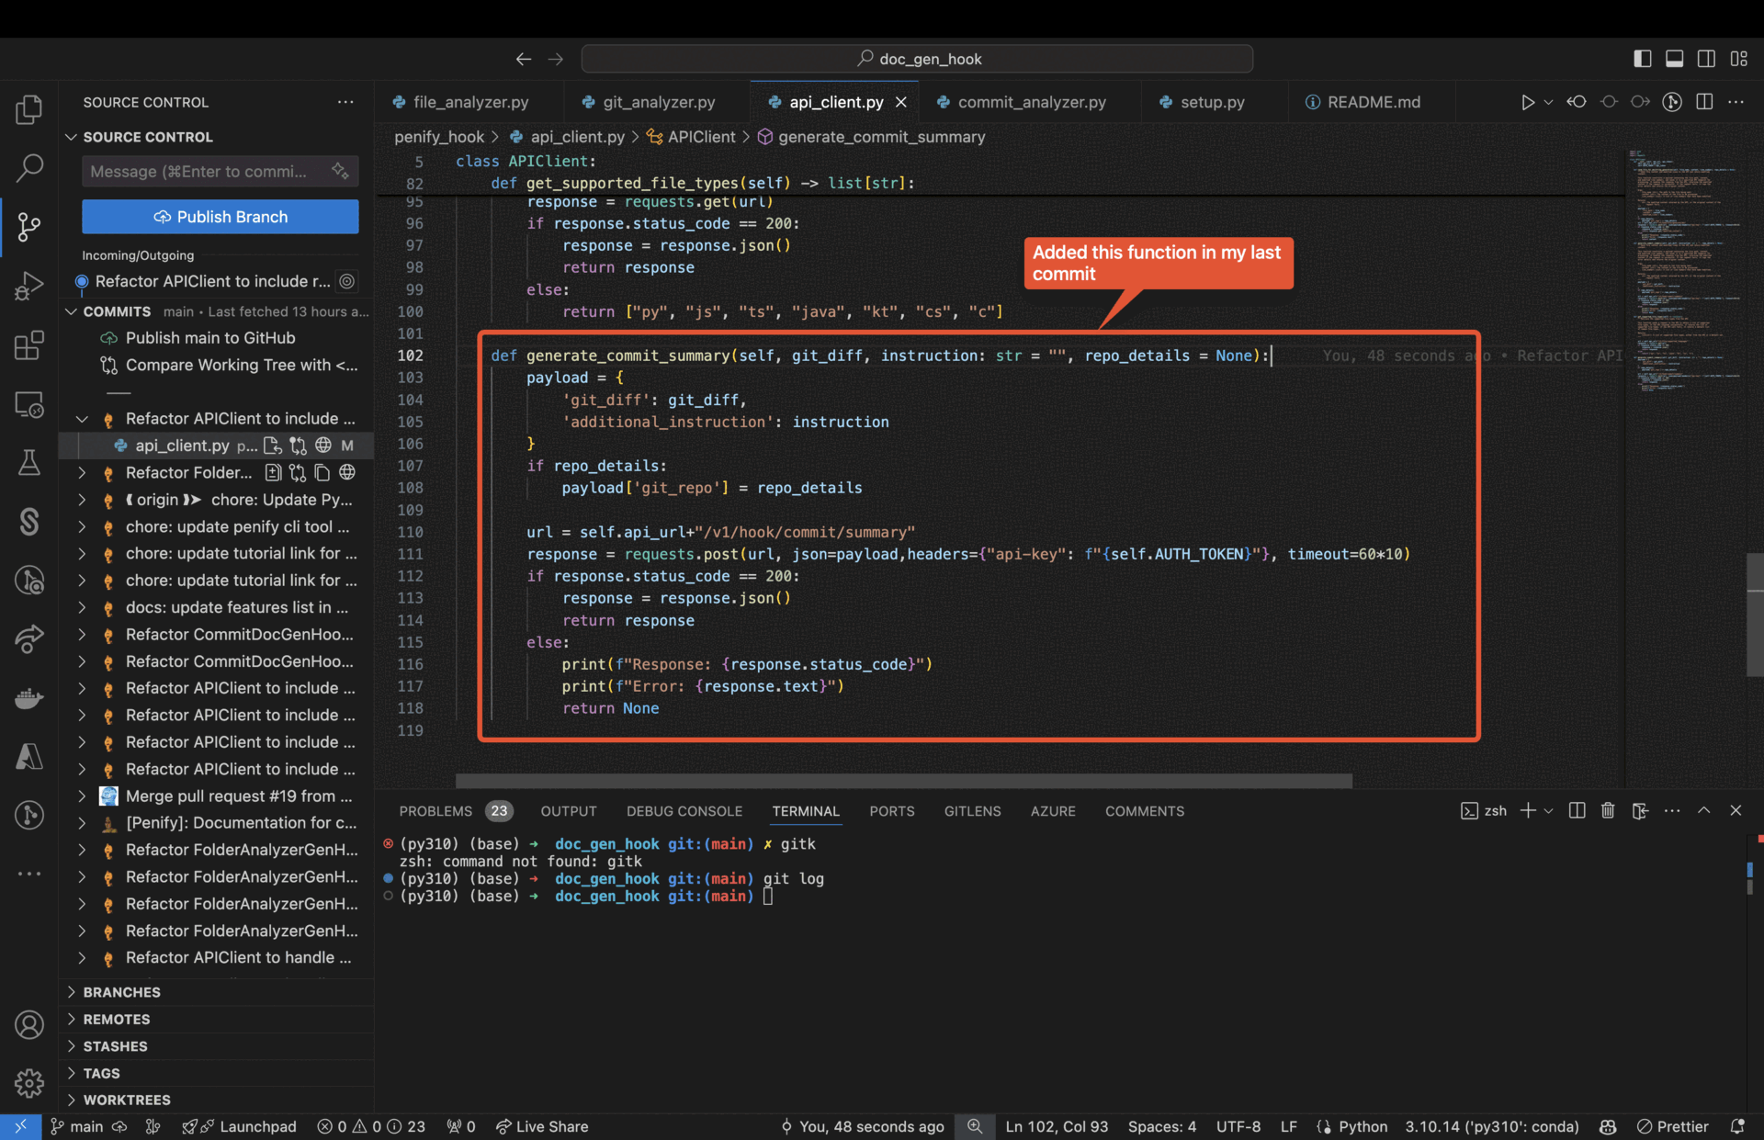Image resolution: width=1764 pixels, height=1140 pixels.
Task: Open the GitLens sidebar icon
Action: (x=30, y=580)
